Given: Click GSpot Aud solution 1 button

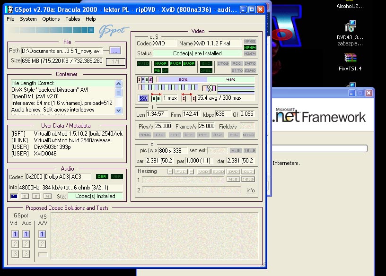Looking at the screenshot, I should tap(26, 234).
